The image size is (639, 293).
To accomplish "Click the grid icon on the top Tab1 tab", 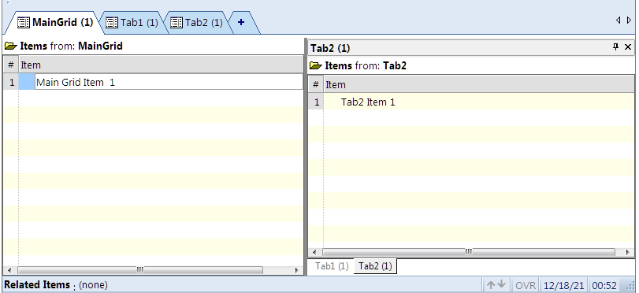I will tap(112, 22).
